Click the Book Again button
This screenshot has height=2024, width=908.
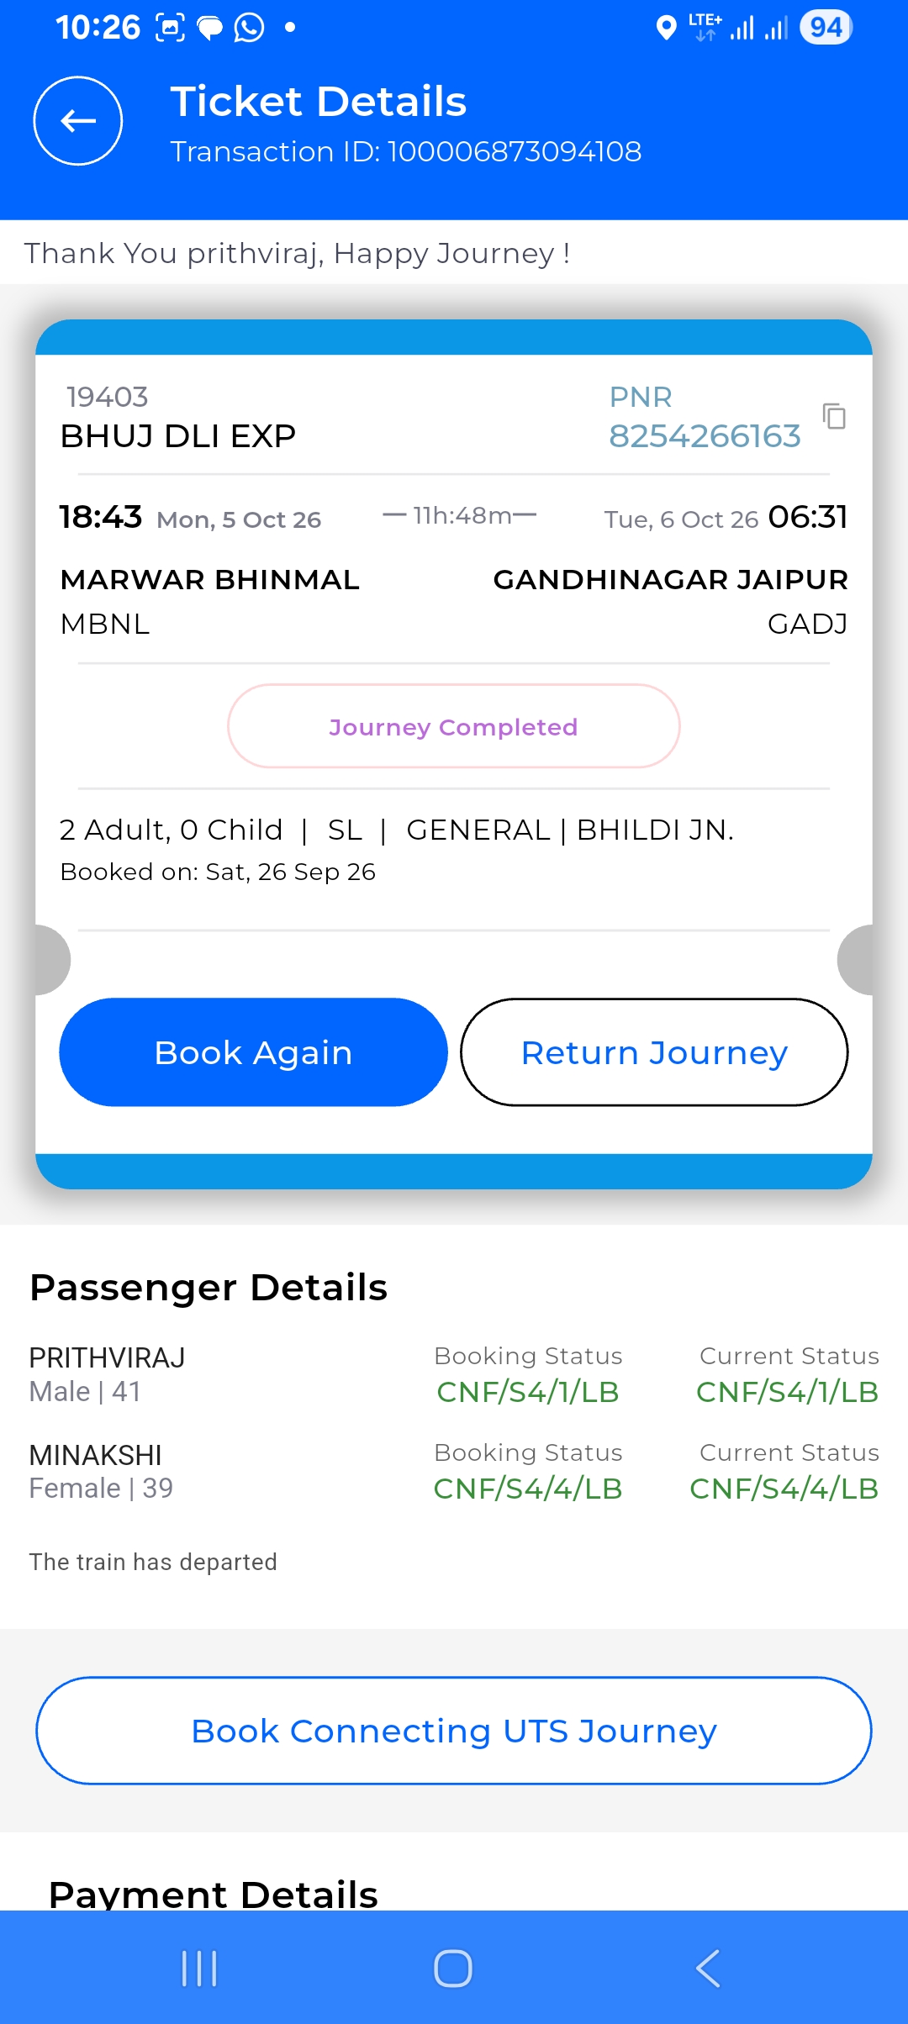253,1052
